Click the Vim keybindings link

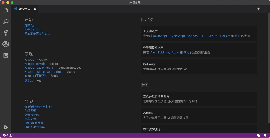coord(152,53)
